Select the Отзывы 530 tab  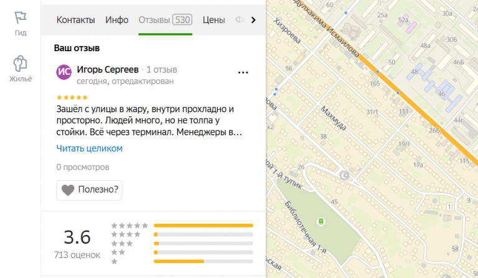(165, 20)
